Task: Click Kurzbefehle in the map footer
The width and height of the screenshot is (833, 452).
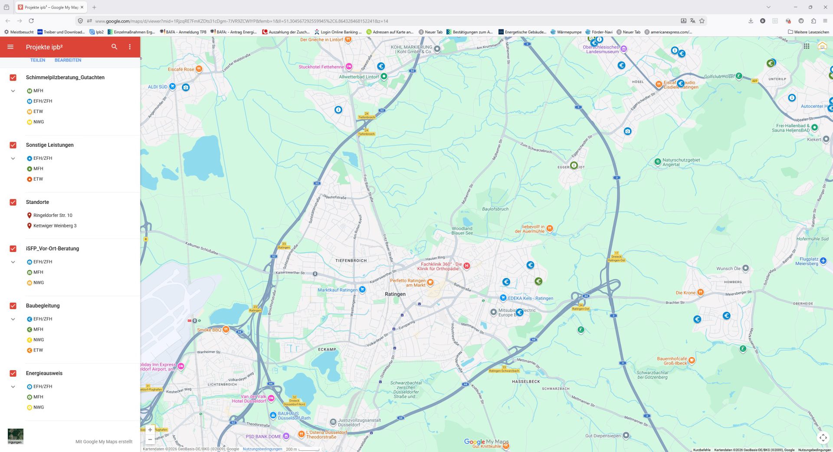Action: point(702,450)
